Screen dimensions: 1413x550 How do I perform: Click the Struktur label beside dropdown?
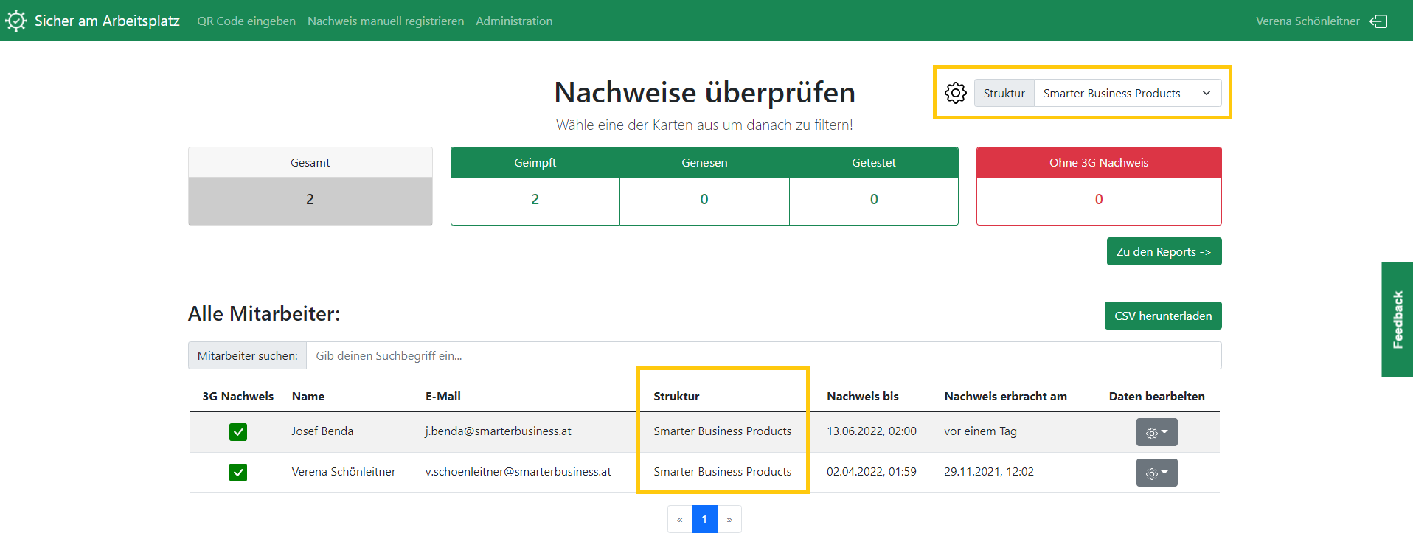pos(1004,93)
